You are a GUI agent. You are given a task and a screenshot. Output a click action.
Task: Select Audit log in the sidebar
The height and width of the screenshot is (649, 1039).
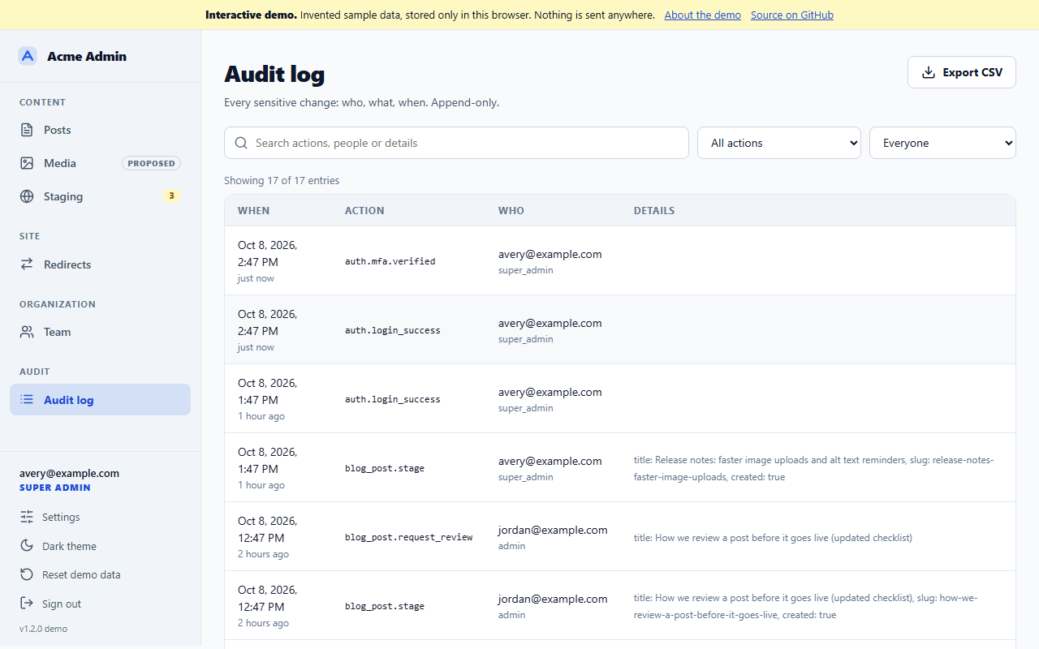click(x=100, y=400)
